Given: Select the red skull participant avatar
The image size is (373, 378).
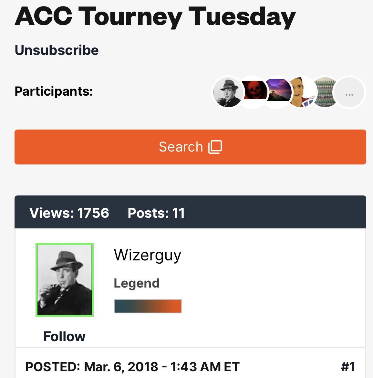Looking at the screenshot, I should click(x=254, y=91).
